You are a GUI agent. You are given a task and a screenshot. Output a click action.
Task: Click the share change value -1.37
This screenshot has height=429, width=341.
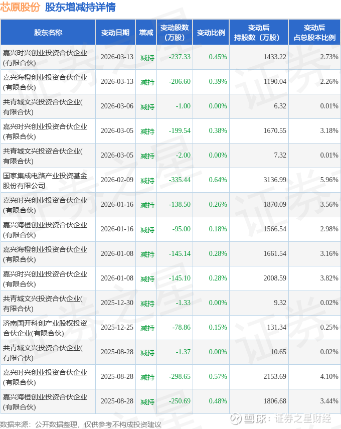[x=183, y=352]
